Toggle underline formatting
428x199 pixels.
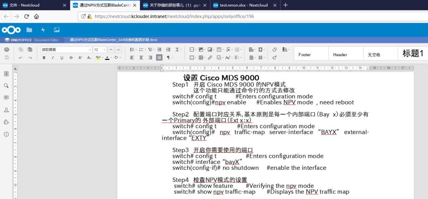point(62,57)
